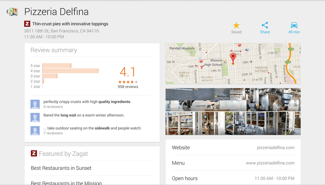Image resolution: width=325 pixels, height=185 pixels.
Task: Click the 5 star rating bar
Action: [x=57, y=66]
